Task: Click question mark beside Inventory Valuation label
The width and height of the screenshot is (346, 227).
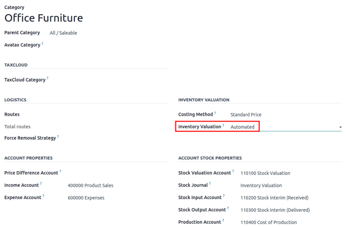Action: pos(223,126)
